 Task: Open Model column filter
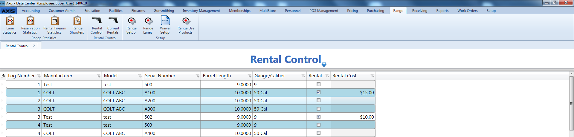140,76
